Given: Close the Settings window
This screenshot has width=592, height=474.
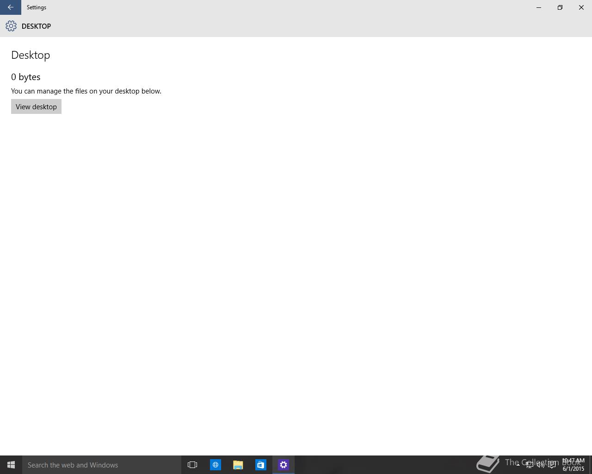Looking at the screenshot, I should tap(581, 7).
